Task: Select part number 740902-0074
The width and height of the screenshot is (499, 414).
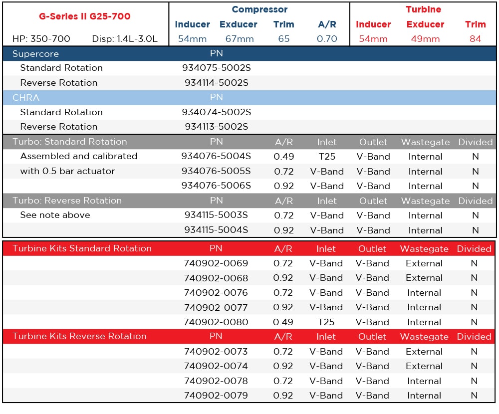Action: (216, 366)
